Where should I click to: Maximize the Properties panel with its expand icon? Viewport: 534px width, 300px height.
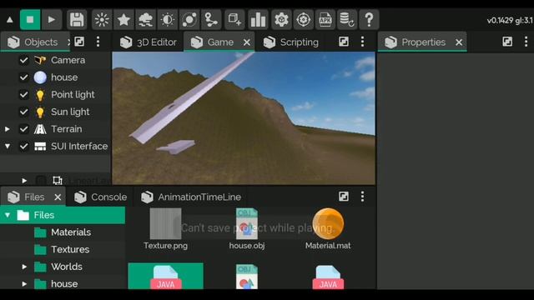pyautogui.click(x=507, y=42)
